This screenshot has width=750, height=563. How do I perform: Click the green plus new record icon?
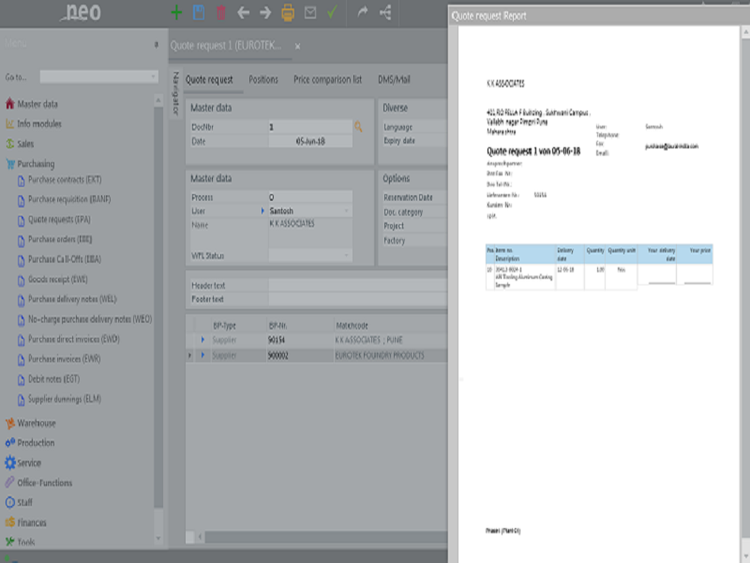pos(176,12)
